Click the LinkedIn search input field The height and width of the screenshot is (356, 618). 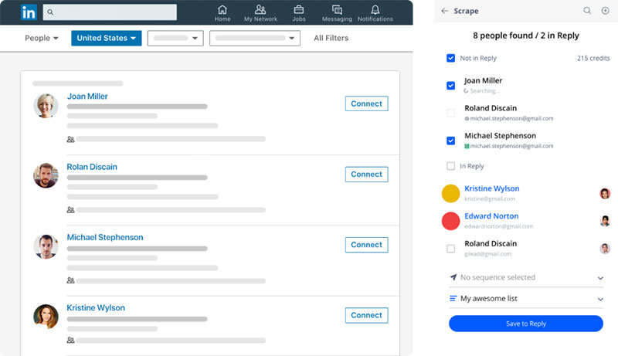[x=110, y=12]
